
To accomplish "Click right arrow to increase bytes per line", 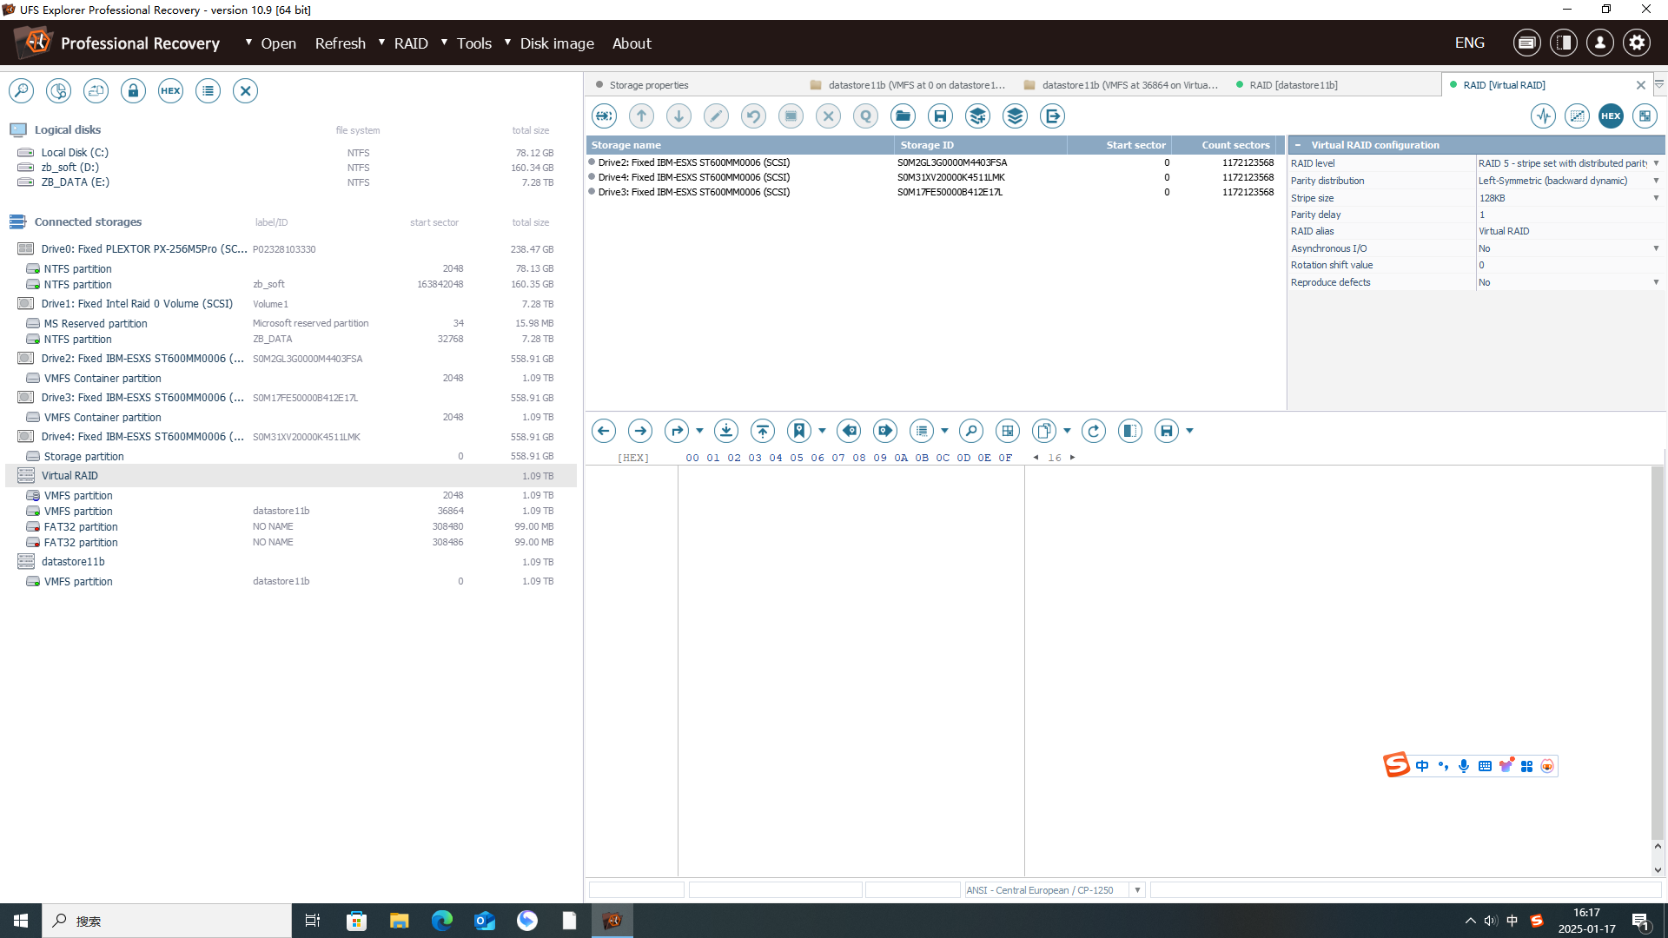I will coord(1073,458).
